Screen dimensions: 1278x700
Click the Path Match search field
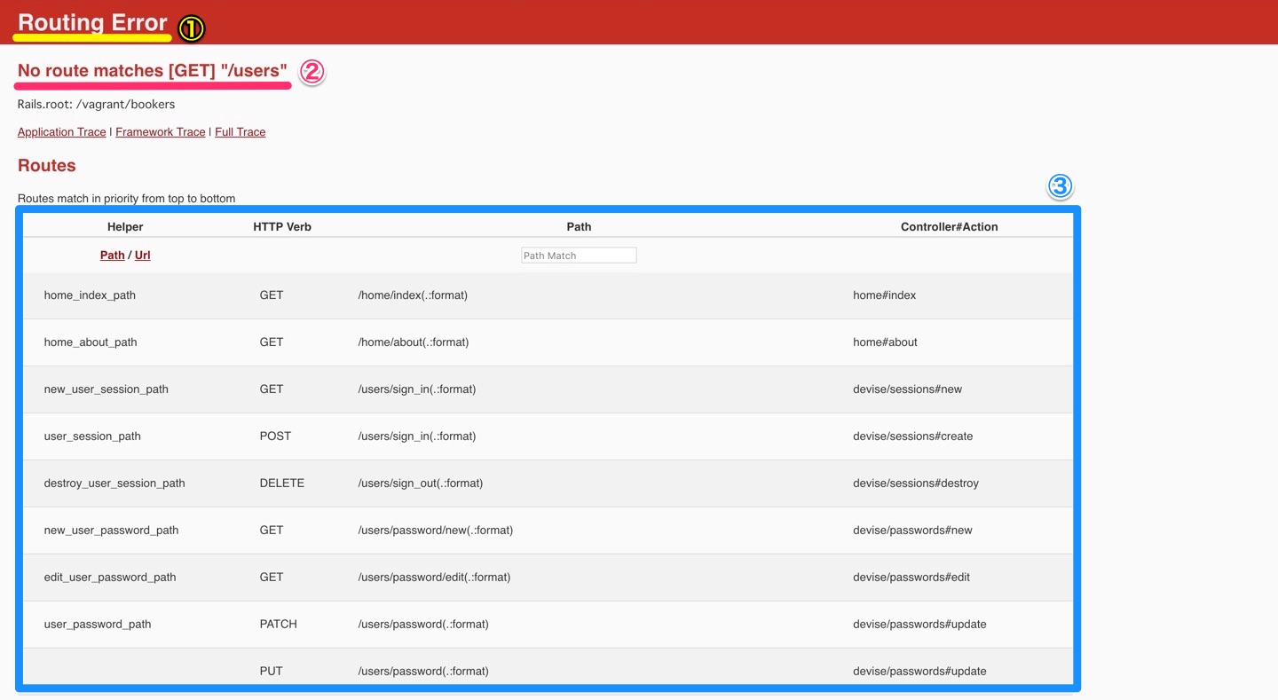tap(579, 255)
